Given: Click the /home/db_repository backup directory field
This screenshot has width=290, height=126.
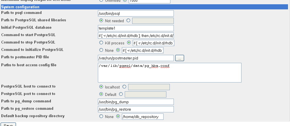Looking at the screenshot, I should (x=142, y=117).
